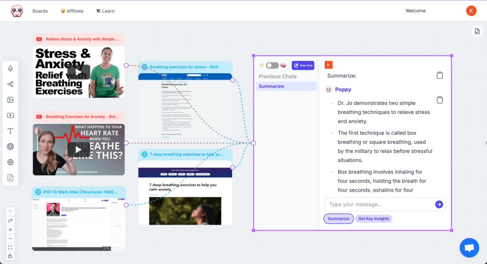Click the Type your message input field
Screen dimensions: 487x264
380,205
